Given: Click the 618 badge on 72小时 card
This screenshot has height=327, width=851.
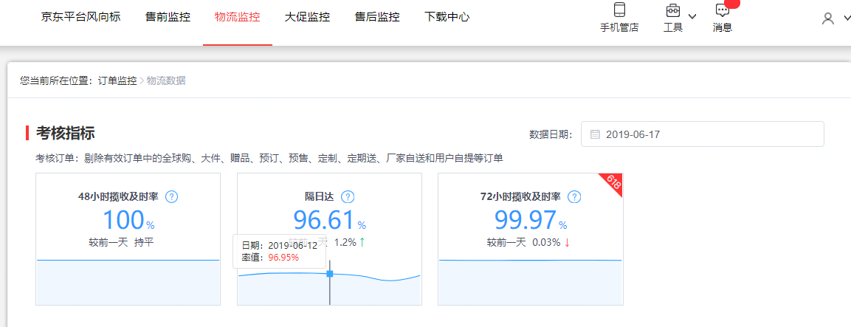Looking at the screenshot, I should (x=613, y=182).
